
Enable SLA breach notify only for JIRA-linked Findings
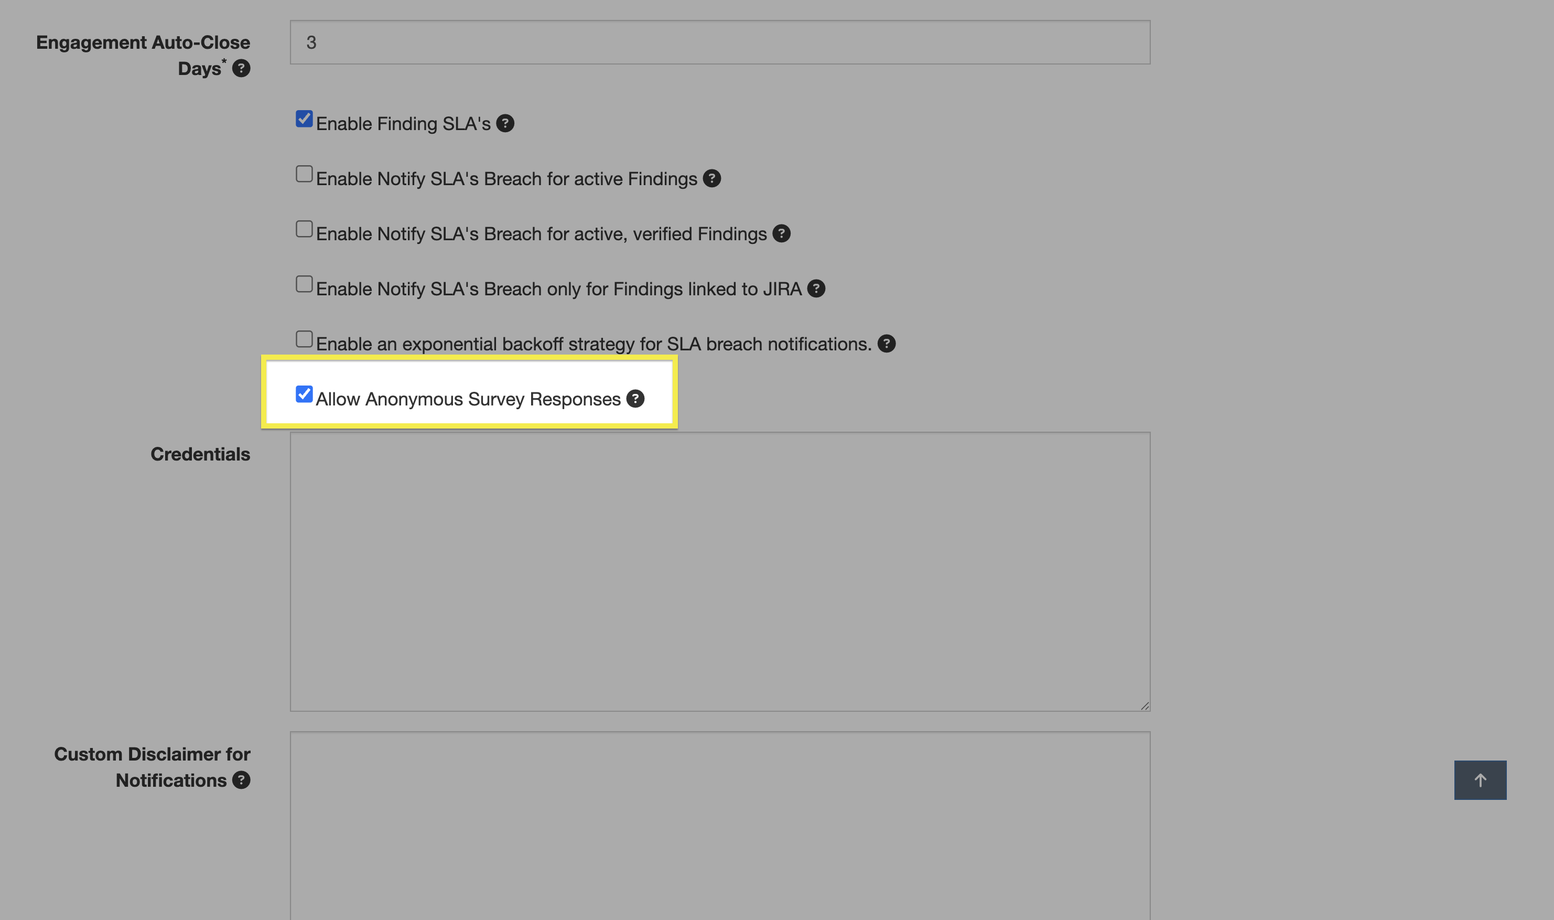tap(304, 285)
